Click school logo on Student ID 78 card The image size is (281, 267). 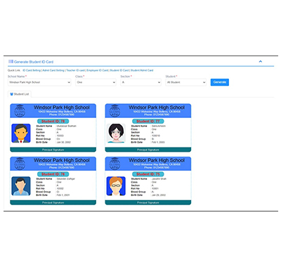[x=20, y=110]
